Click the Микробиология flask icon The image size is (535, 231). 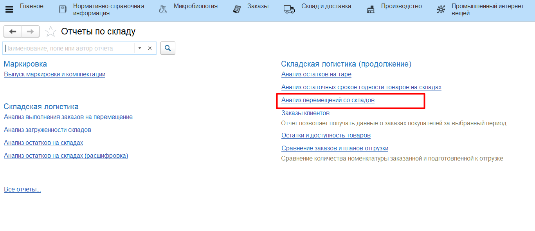[x=163, y=9]
